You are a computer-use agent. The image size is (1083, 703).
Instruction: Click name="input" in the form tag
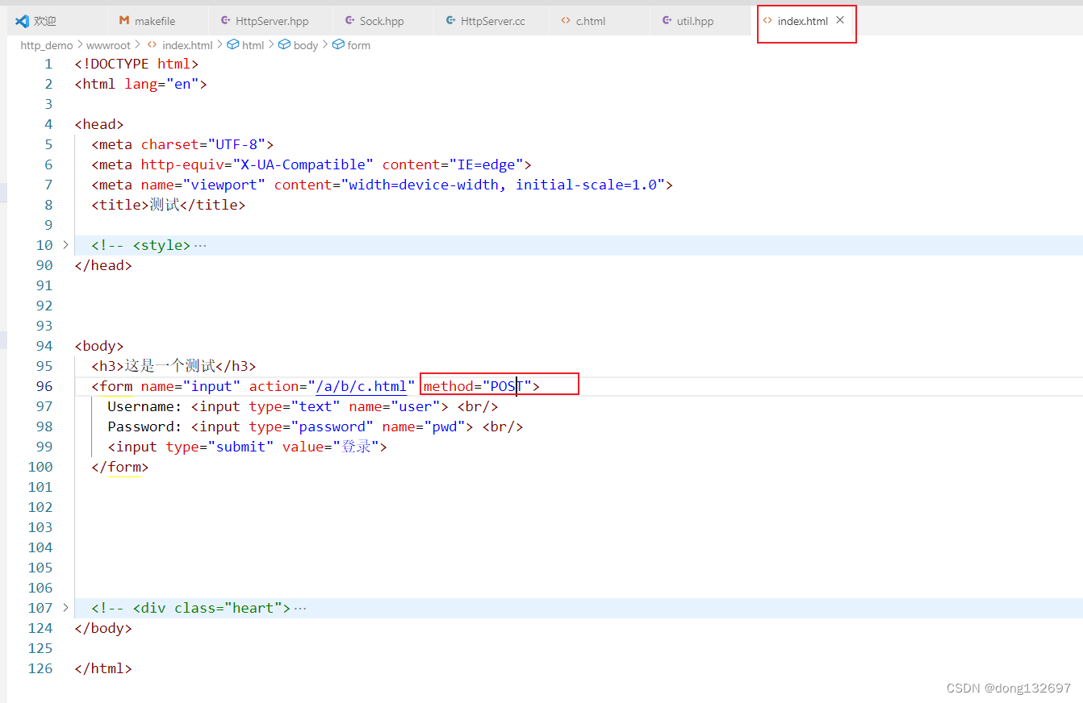tap(190, 386)
